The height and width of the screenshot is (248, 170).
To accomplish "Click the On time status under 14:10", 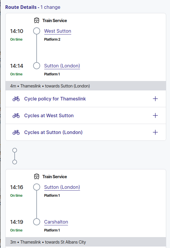I will pyautogui.click(x=16, y=39).
